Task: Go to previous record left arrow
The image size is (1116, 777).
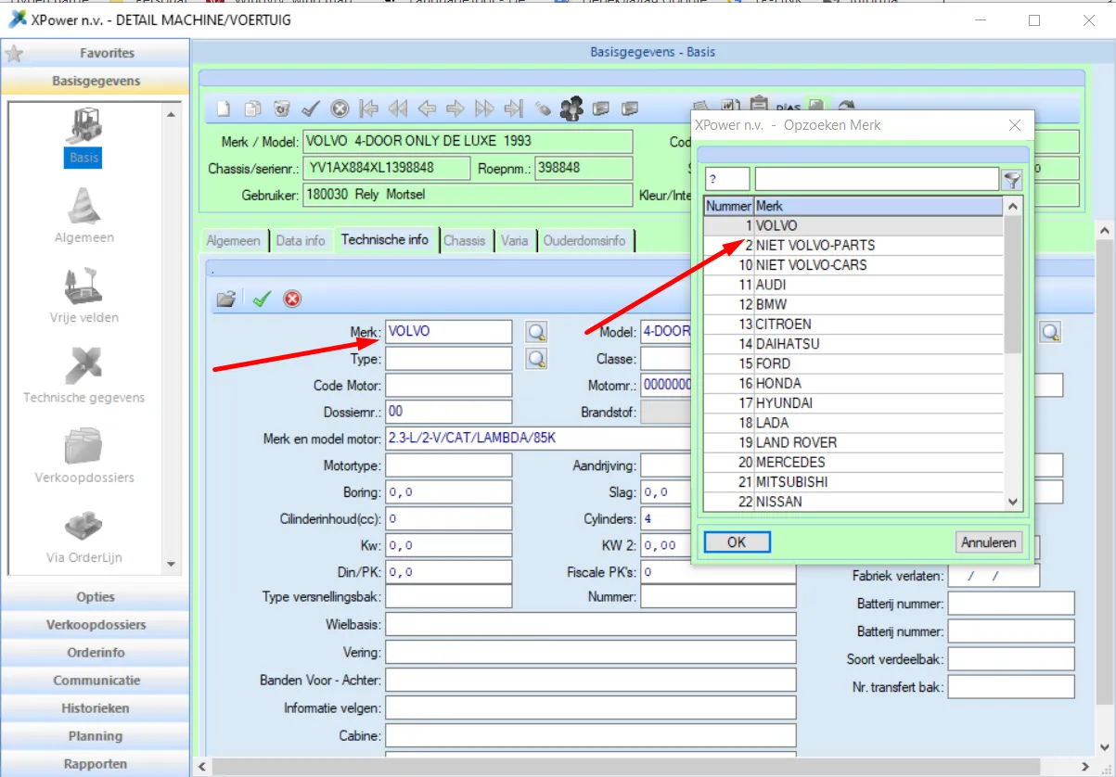Action: 427,109
